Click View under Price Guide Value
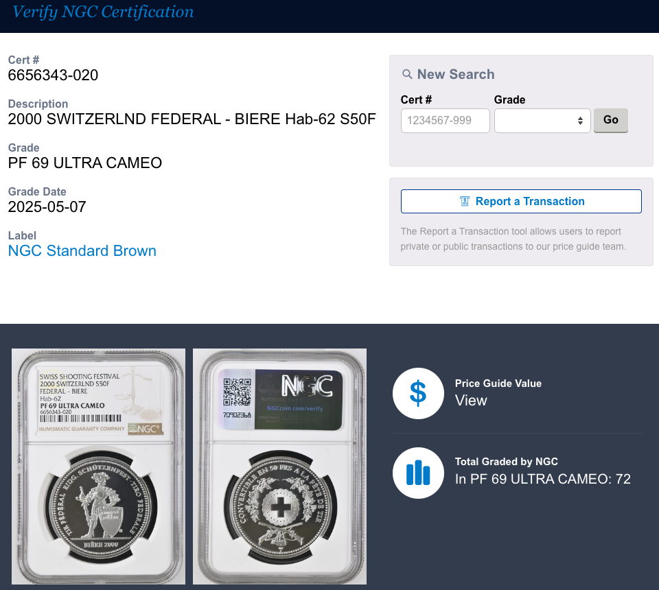This screenshot has width=659, height=590. (x=471, y=401)
